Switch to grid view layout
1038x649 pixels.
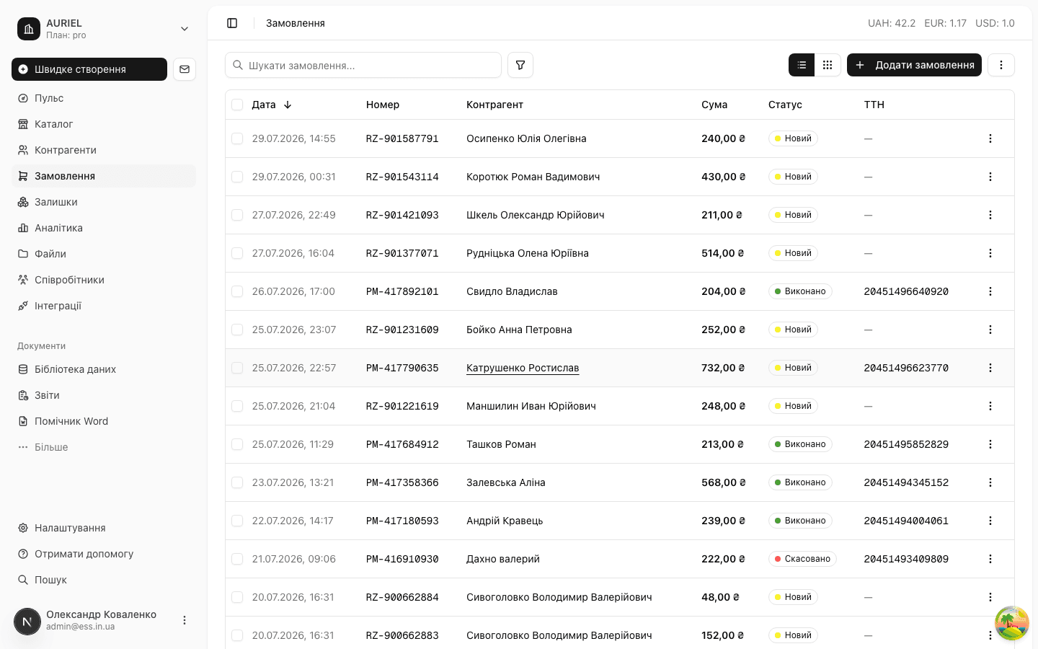828,65
